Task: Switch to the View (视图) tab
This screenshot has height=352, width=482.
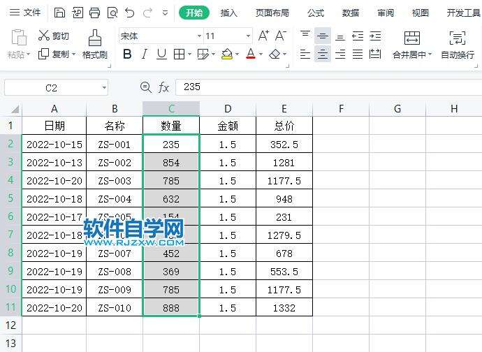Action: (x=421, y=13)
